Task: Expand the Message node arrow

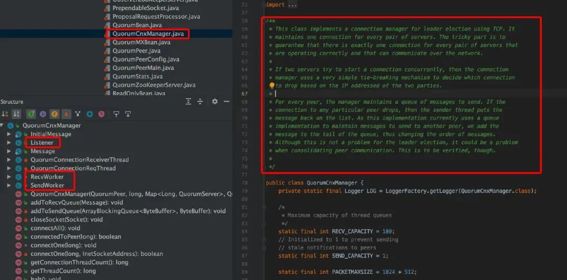Action: point(9,151)
